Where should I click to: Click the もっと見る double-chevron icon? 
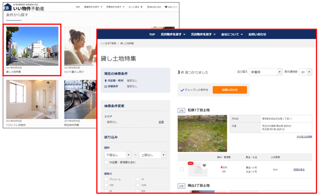[x=141, y=7]
